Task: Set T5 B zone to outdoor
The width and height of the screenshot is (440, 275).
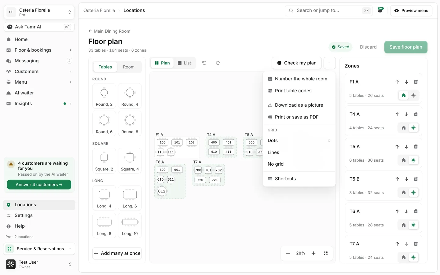Action: pyautogui.click(x=413, y=193)
